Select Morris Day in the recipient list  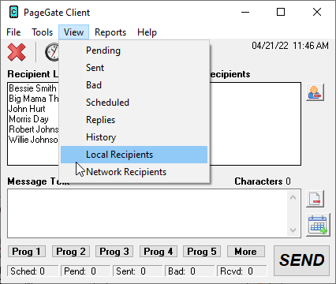tap(28, 119)
